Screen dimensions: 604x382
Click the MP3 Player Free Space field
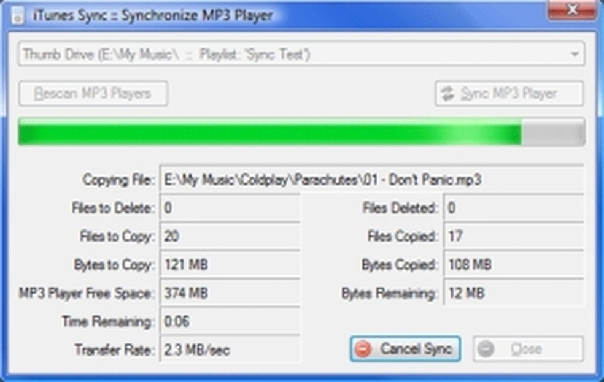[230, 292]
